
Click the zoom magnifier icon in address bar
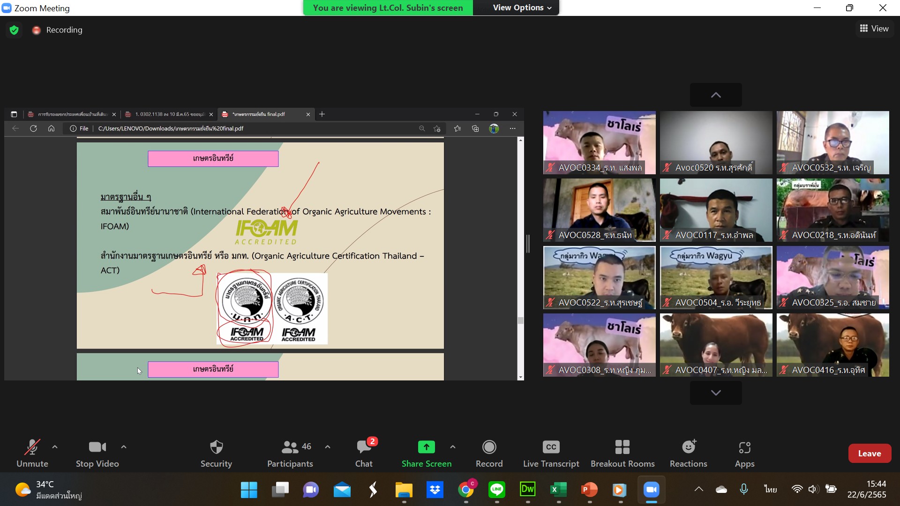422,128
